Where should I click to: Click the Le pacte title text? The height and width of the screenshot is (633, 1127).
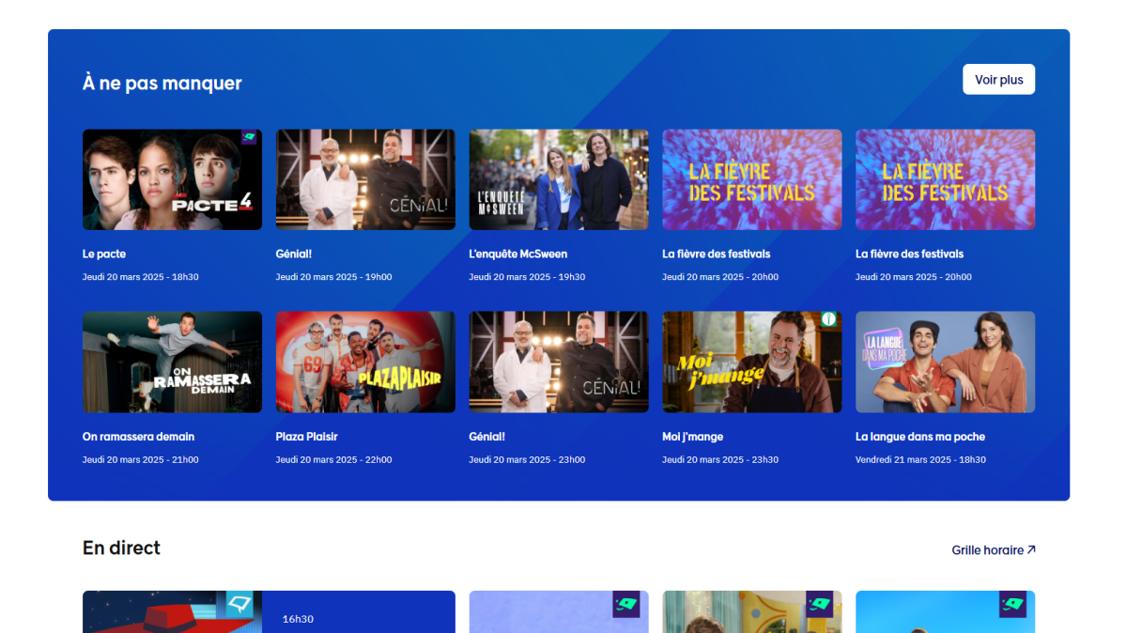click(x=104, y=254)
